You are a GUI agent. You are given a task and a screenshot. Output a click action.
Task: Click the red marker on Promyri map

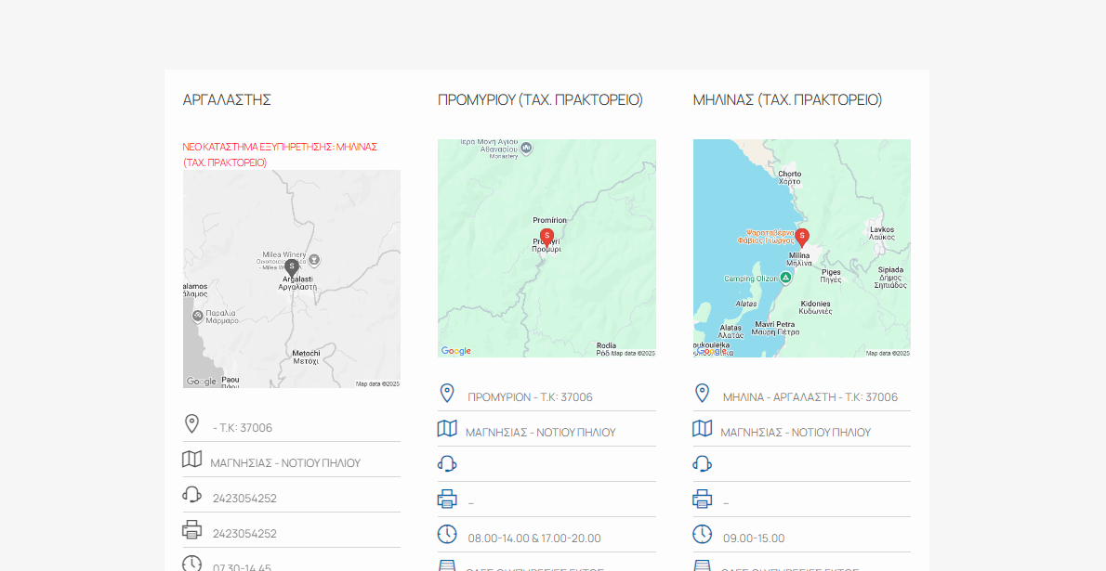546,237
